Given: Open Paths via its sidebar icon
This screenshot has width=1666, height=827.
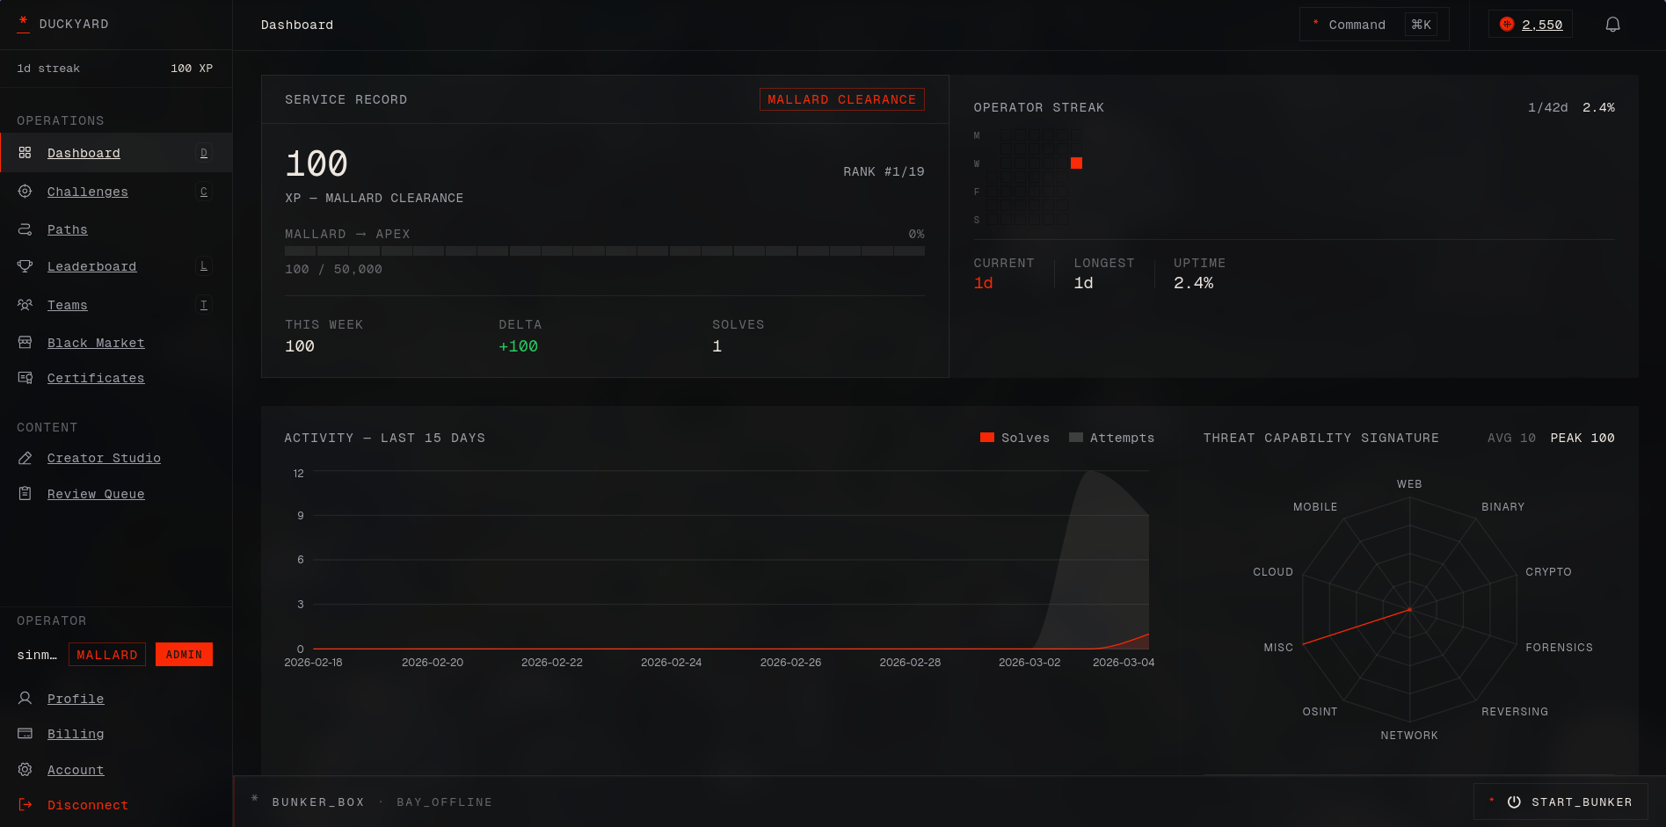Looking at the screenshot, I should click(25, 229).
